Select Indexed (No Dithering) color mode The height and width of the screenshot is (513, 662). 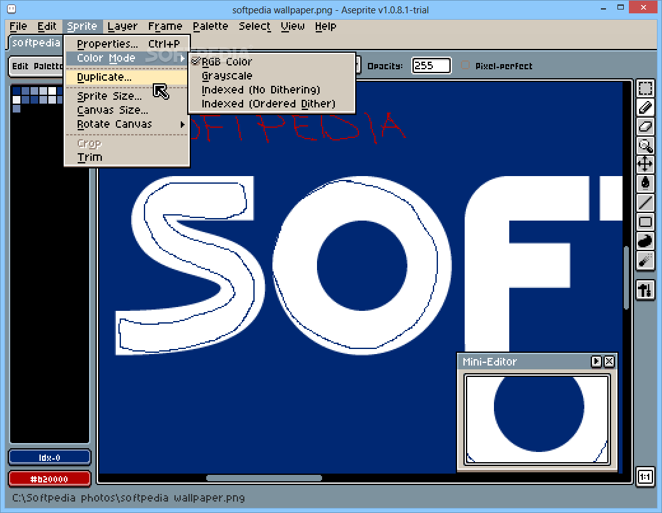point(271,90)
